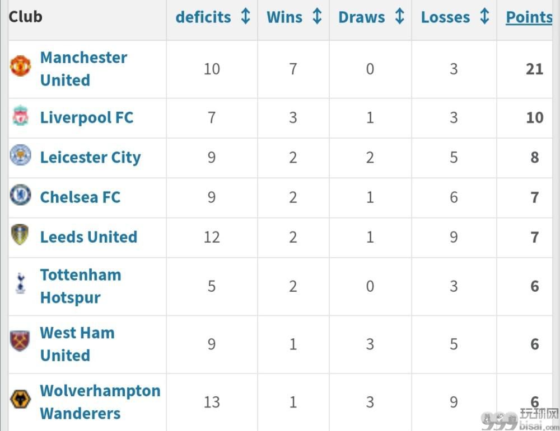Screen dimensions: 560x431
Task: Click the Wolverhampton Wanderers club crest
Action: (20, 399)
